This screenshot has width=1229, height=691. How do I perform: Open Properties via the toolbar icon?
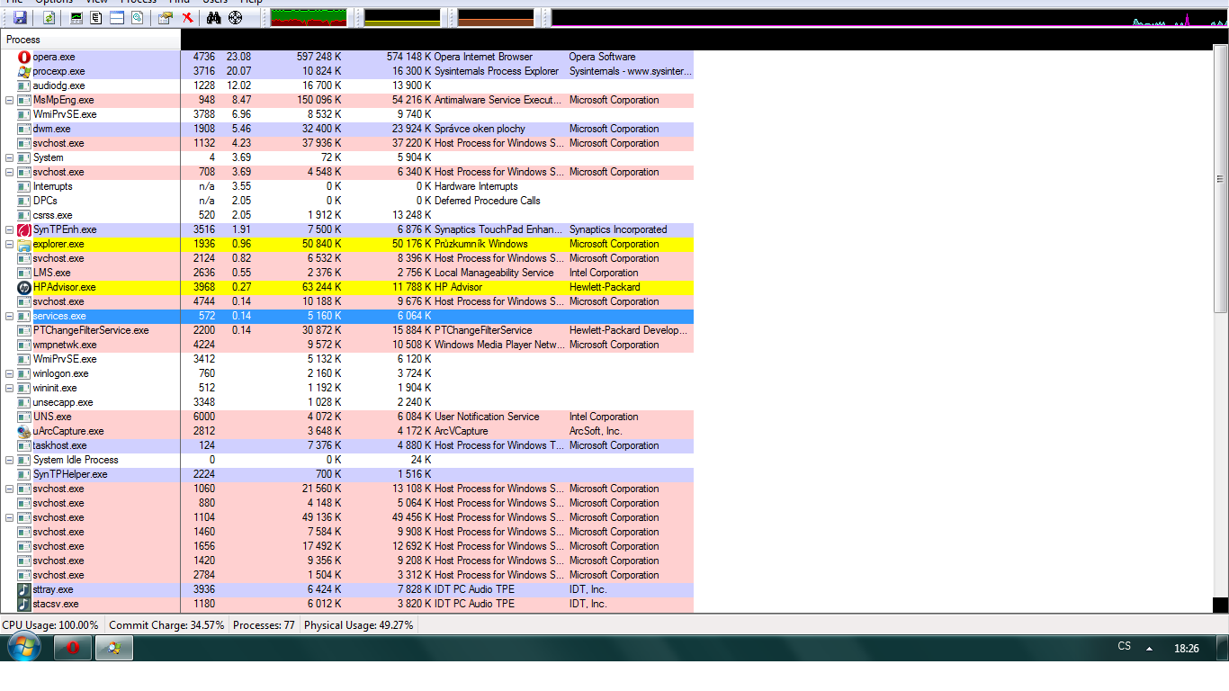click(165, 18)
